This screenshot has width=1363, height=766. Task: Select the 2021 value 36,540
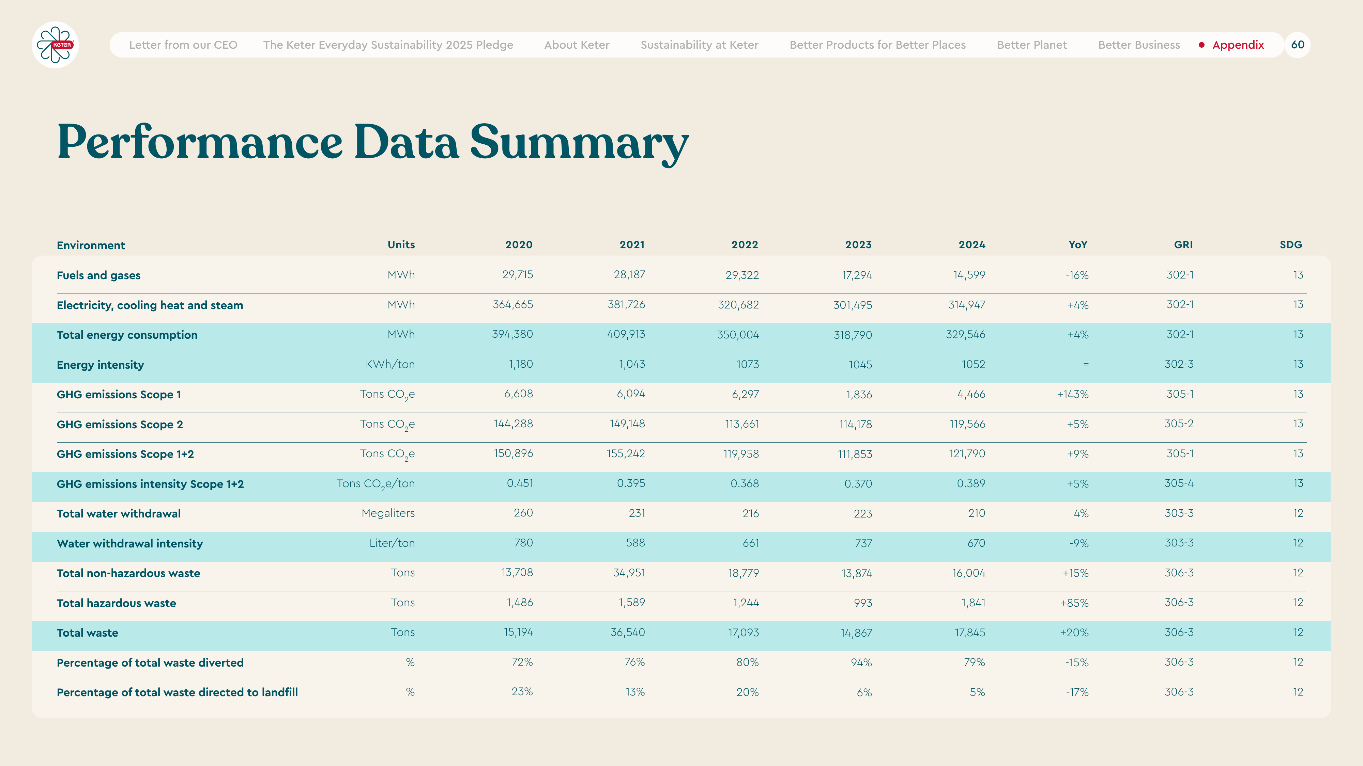click(628, 632)
